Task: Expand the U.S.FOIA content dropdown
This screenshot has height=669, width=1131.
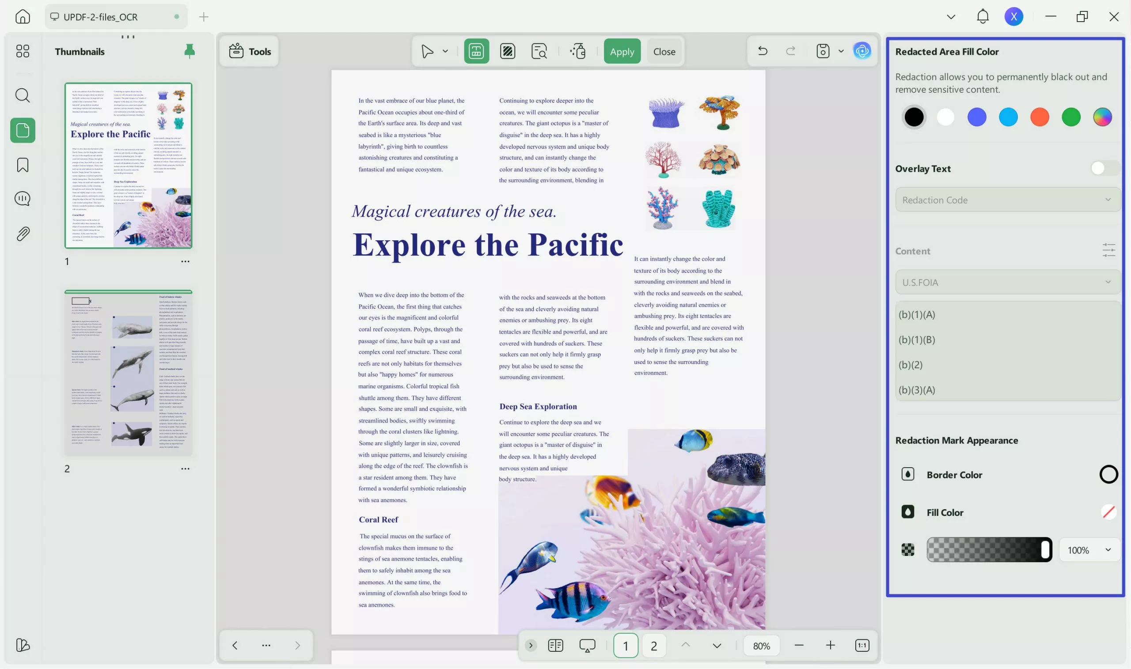Action: (1006, 282)
